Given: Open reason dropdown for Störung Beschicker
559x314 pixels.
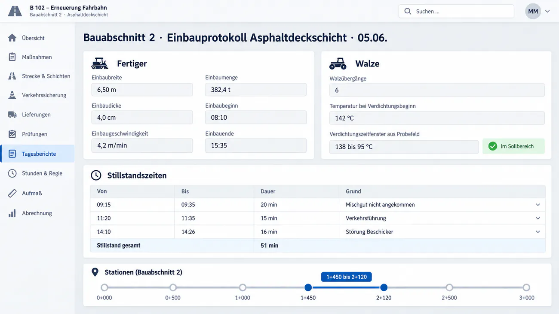Looking at the screenshot, I should 537,232.
